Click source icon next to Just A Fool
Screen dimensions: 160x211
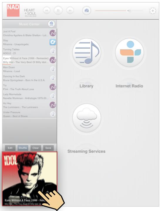(53, 33)
